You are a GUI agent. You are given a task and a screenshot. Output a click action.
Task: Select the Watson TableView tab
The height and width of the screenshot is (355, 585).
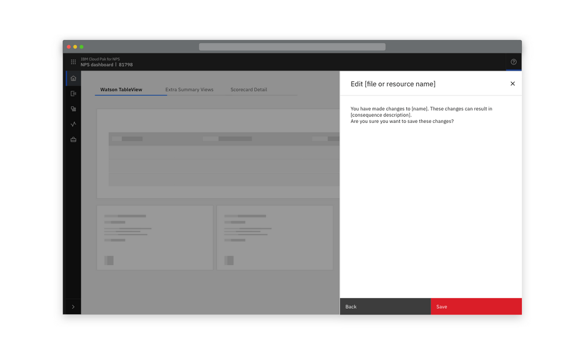pos(120,89)
